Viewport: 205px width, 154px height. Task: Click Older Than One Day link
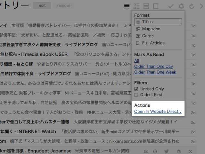(153, 66)
